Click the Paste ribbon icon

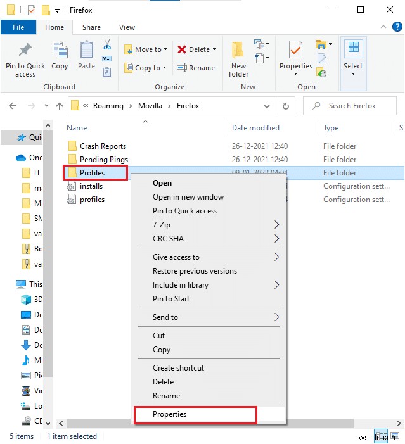86,50
